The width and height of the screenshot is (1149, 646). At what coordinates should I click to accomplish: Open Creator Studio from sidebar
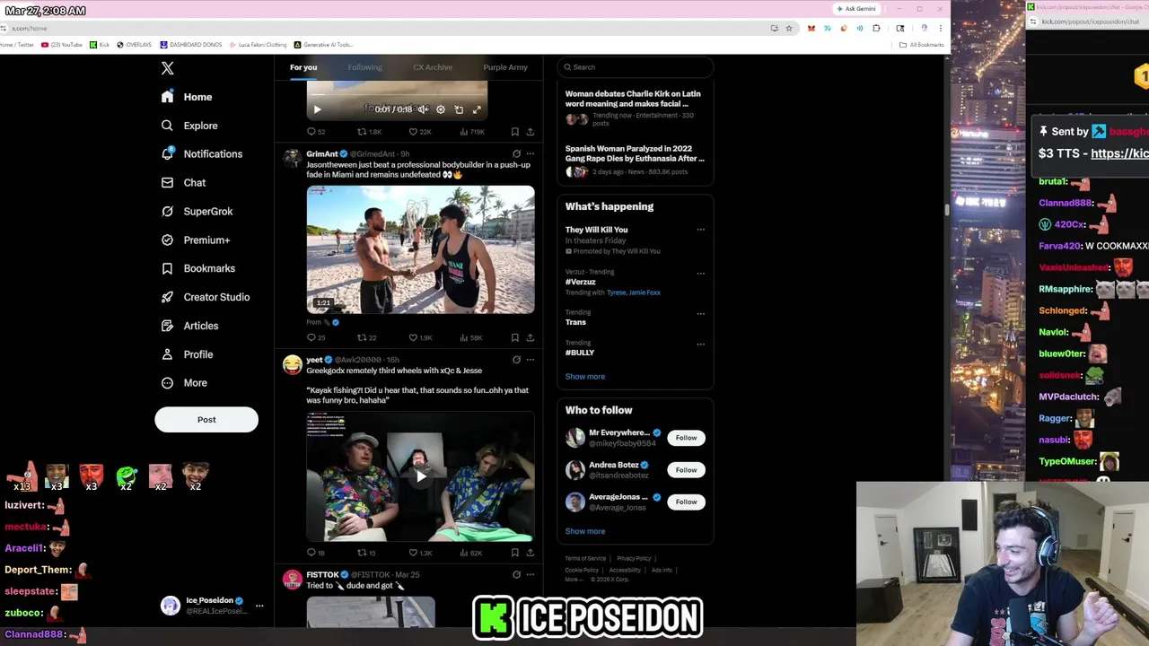[x=205, y=297]
